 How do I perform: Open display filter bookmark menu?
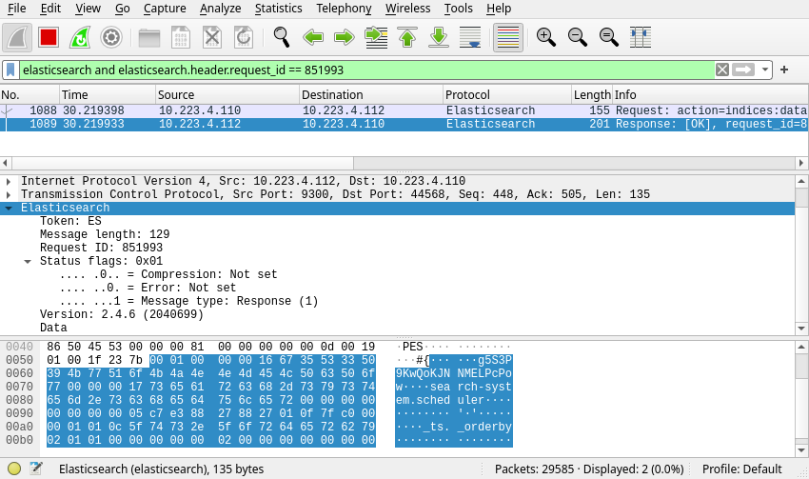10,70
